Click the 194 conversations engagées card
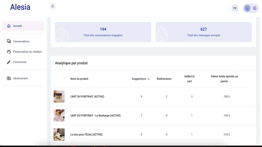This screenshot has height=147, width=262. [x=103, y=32]
